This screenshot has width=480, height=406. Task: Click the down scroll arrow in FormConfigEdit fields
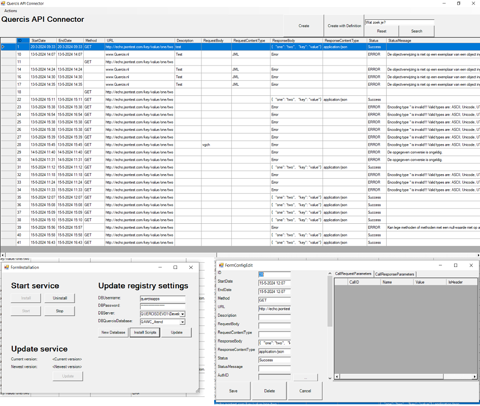click(x=330, y=378)
